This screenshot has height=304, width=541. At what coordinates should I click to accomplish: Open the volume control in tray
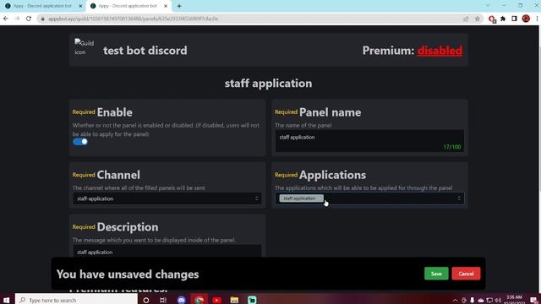pyautogui.click(x=498, y=301)
